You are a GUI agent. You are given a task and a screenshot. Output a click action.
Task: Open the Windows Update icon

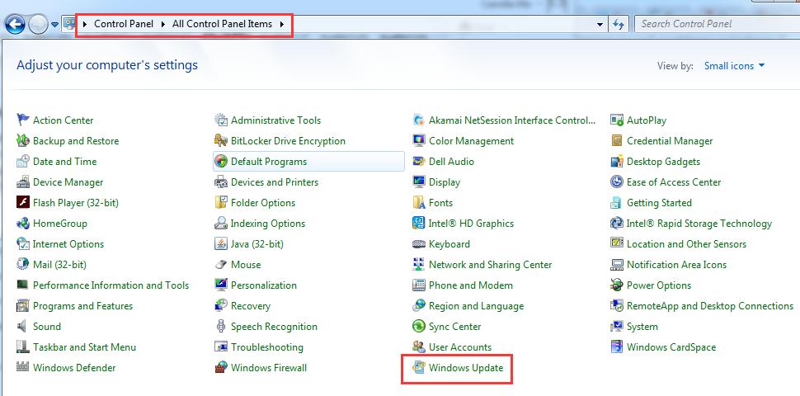[x=419, y=368]
